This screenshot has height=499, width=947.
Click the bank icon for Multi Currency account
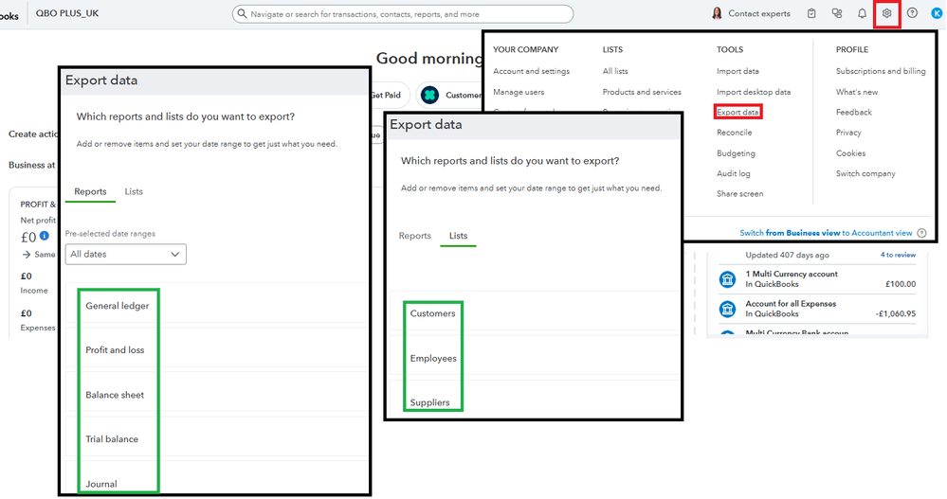pos(728,278)
